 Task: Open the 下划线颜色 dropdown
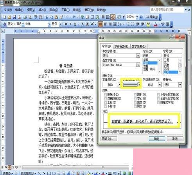pos(160,85)
